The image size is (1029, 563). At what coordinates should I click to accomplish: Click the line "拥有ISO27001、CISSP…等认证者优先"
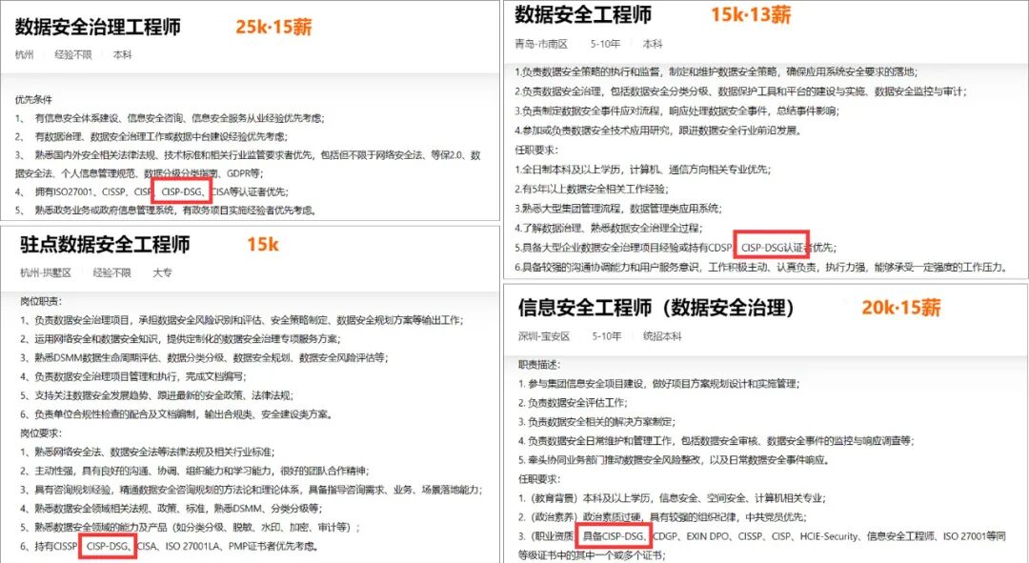tap(151, 191)
